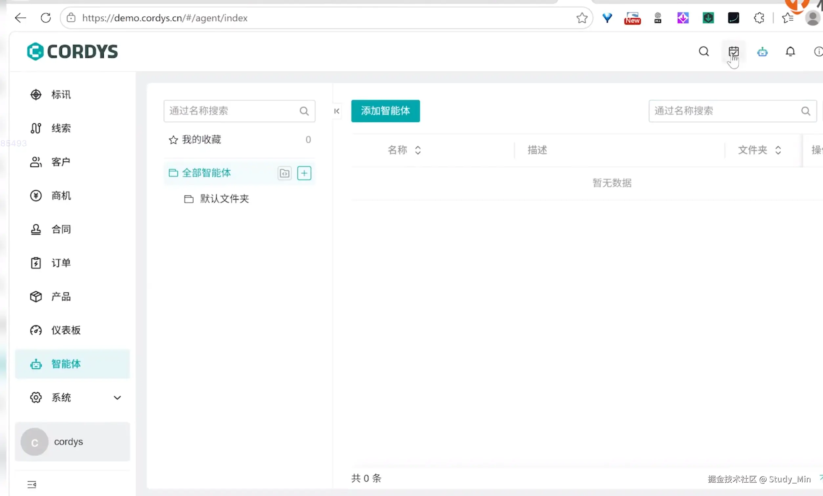Screen dimensions: 823x496
Task: Click the cordys user profile card
Action: coord(72,442)
